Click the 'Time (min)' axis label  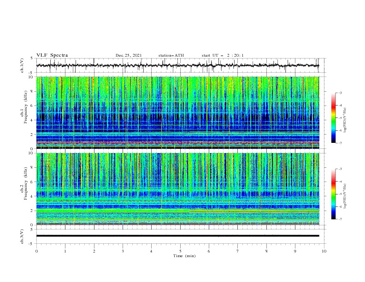(x=184, y=256)
